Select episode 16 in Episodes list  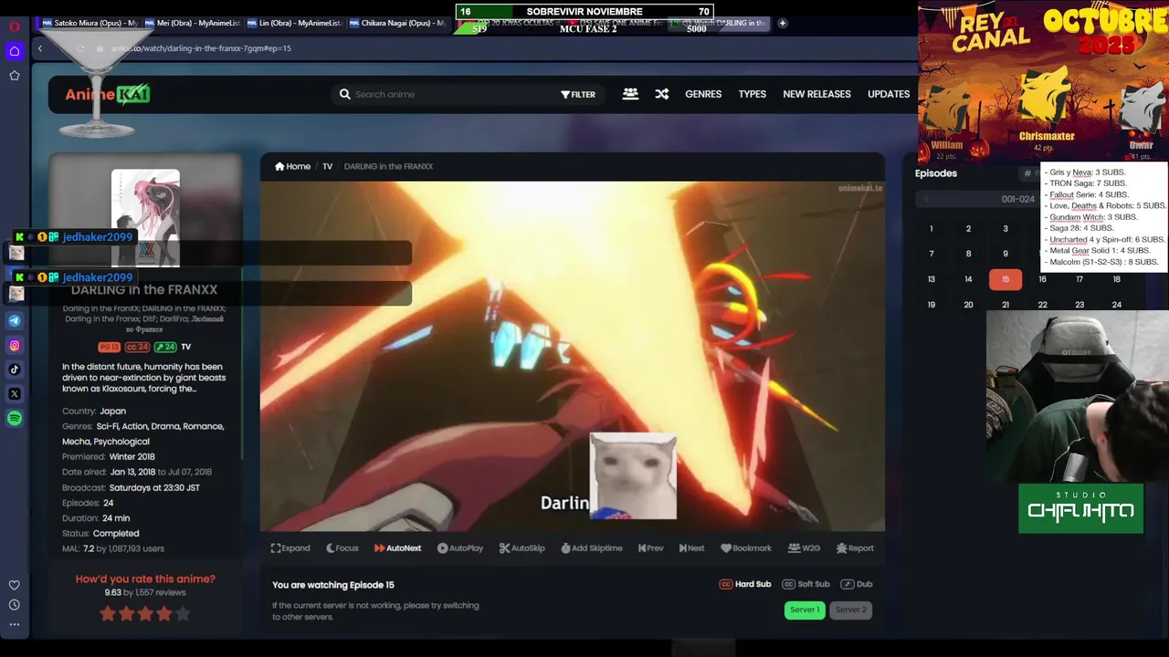coord(1042,279)
